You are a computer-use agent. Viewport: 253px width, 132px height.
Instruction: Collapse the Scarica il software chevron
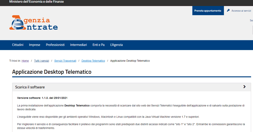244,87
